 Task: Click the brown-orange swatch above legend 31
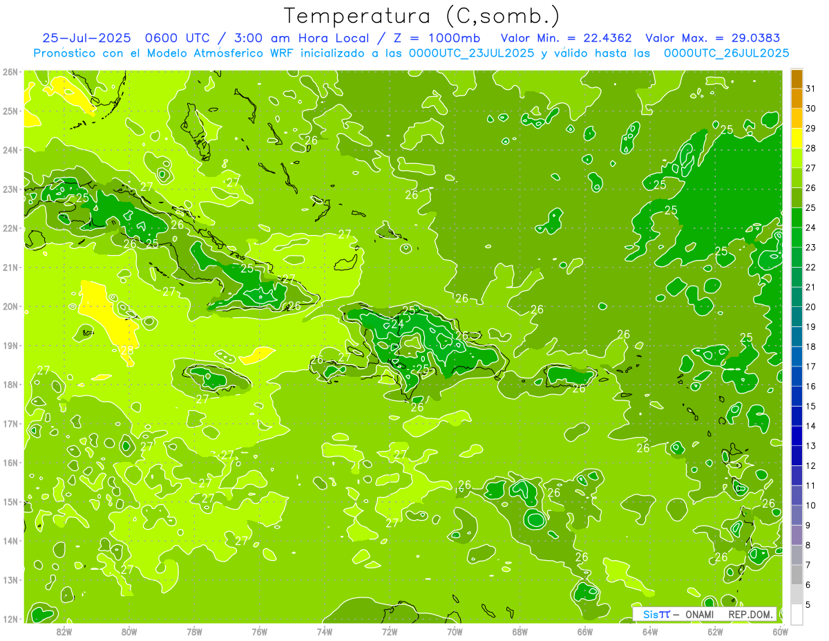coord(797,79)
